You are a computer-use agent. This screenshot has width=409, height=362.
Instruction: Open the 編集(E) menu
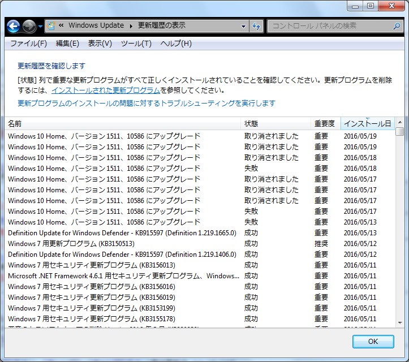67,44
